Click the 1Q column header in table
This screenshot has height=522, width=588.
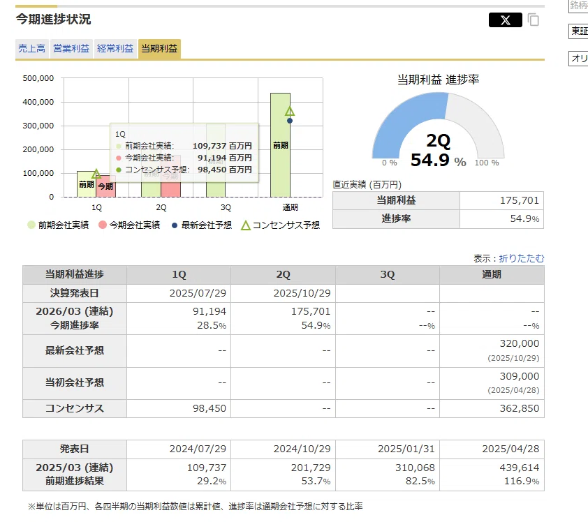click(x=179, y=275)
